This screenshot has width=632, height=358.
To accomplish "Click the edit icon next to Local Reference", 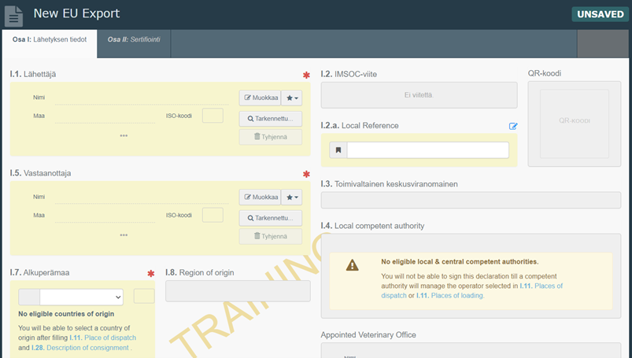I will click(x=513, y=126).
